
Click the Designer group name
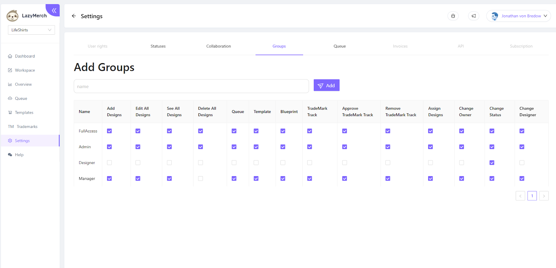87,163
